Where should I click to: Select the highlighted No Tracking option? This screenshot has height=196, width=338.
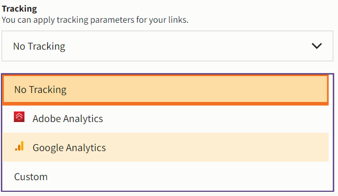pyautogui.click(x=166, y=90)
